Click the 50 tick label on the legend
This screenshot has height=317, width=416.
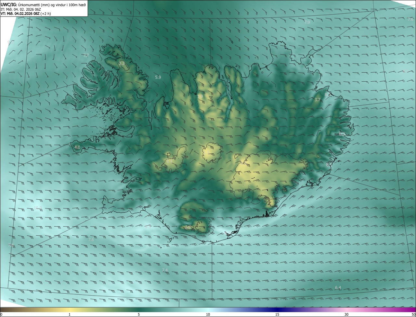[x=413, y=314]
